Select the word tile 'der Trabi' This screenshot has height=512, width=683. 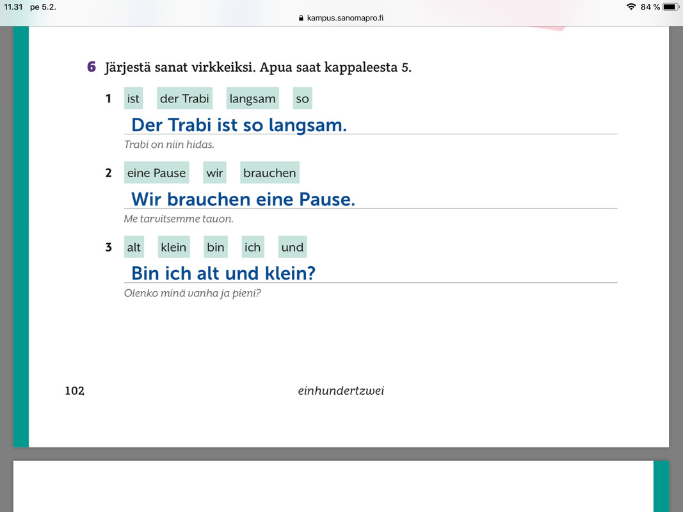pyautogui.click(x=185, y=99)
